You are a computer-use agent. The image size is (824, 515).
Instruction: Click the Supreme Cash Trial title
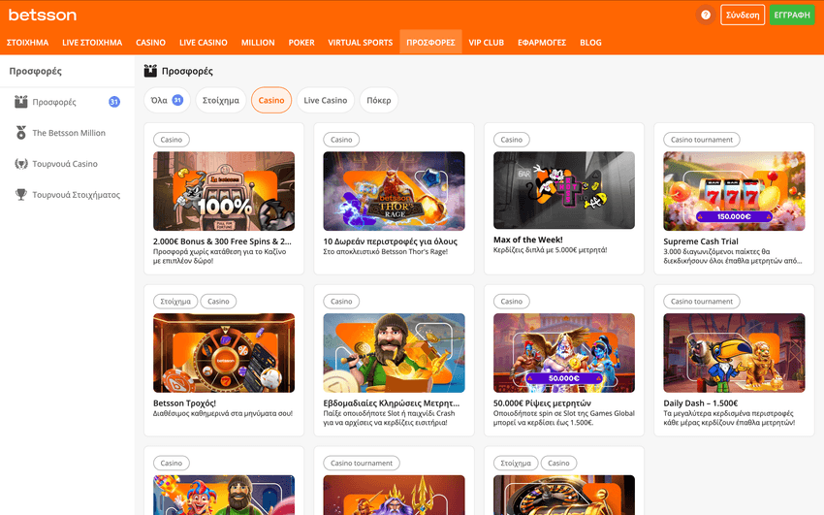point(701,241)
